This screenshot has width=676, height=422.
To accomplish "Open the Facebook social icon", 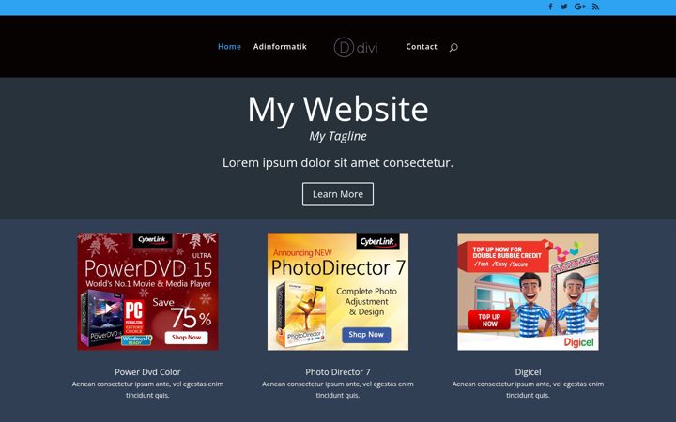I will 550,7.
